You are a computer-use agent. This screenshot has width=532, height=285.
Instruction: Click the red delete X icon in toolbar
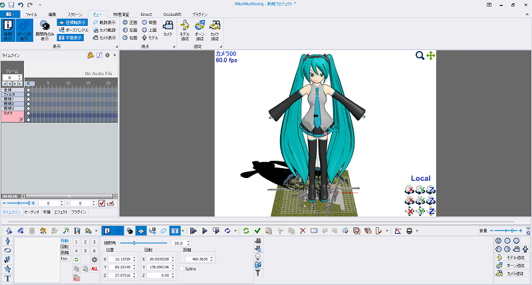click(x=303, y=231)
